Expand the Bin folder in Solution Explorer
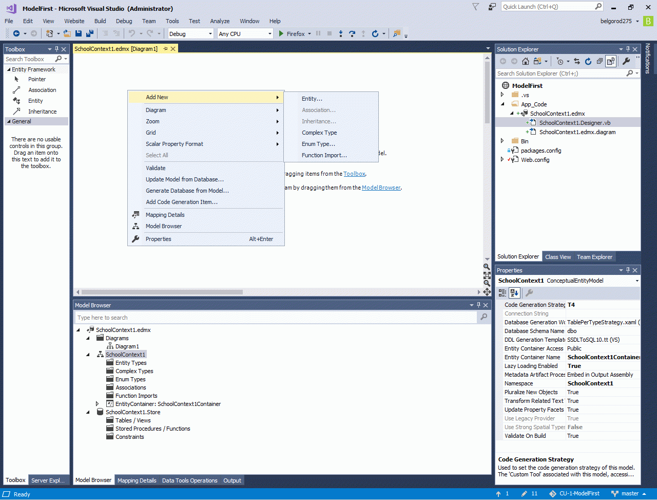 tap(503, 141)
